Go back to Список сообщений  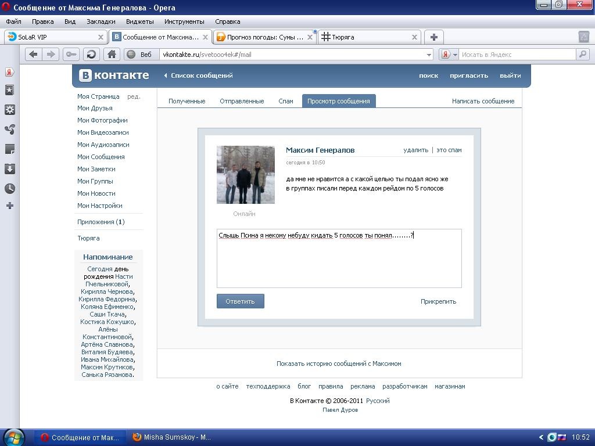pos(198,75)
